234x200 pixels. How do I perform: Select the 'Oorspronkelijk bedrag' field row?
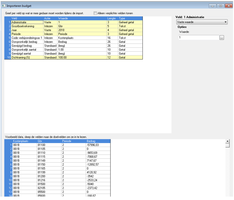[x=27, y=42]
